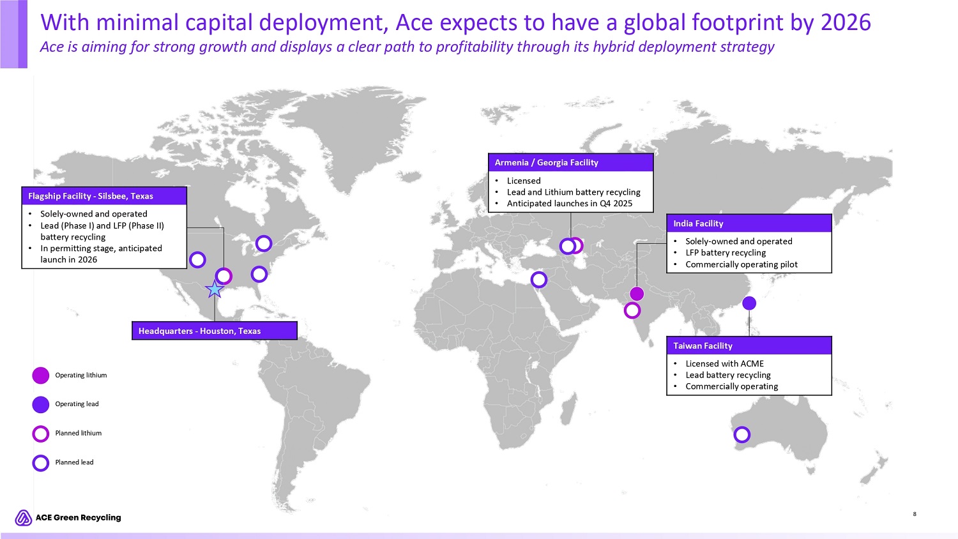The image size is (958, 539).
Task: Select the 'Commercially operating pilot' bullet
Action: pyautogui.click(x=741, y=264)
